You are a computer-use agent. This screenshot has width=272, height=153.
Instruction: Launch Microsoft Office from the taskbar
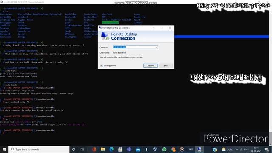click(x=94, y=149)
